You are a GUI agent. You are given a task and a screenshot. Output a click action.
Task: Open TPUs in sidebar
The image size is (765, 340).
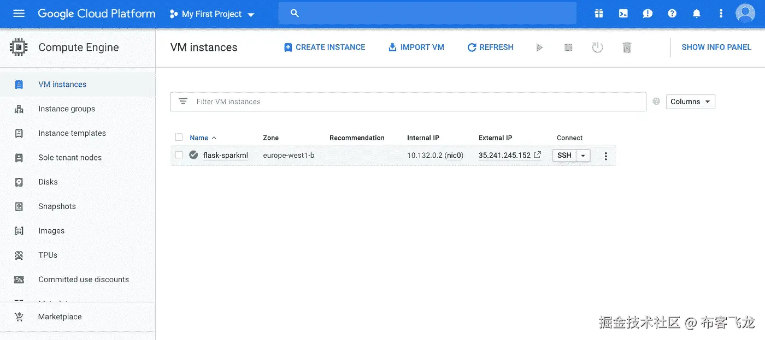coord(78,255)
